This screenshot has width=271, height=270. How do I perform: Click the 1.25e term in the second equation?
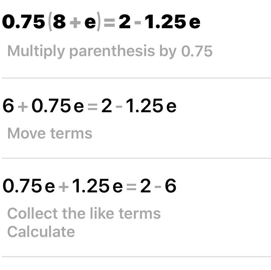coord(150,106)
